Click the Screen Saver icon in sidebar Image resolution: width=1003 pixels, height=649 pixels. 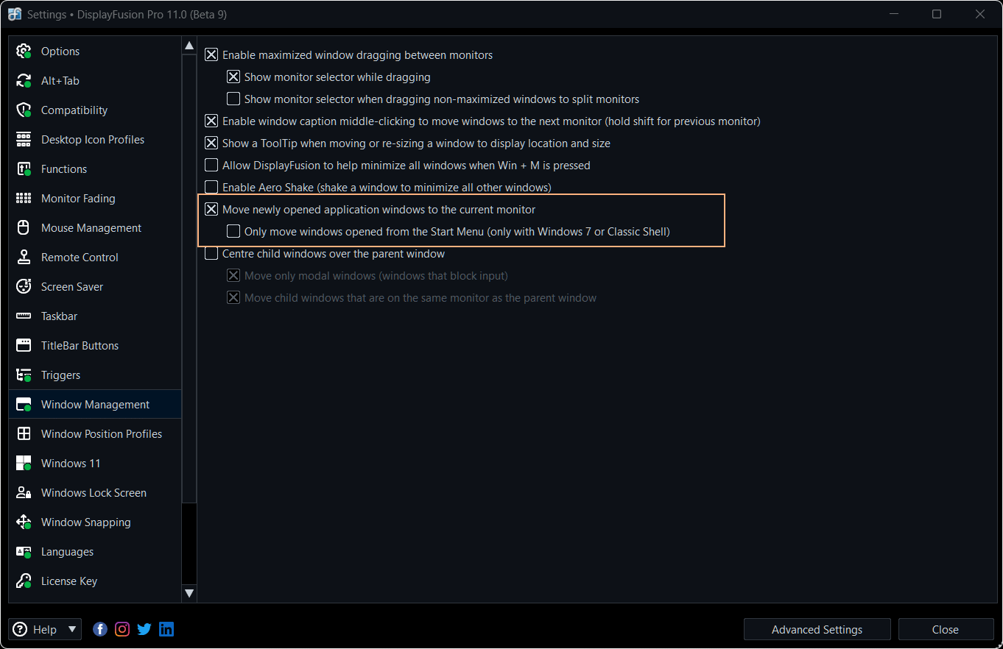click(24, 287)
